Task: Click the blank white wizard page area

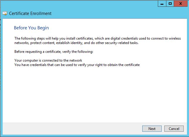Action: click(x=94, y=94)
